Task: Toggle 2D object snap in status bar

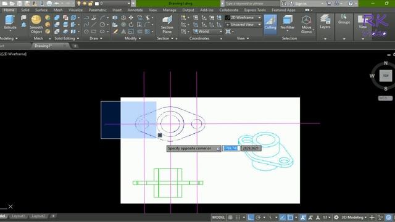Action: point(290,217)
